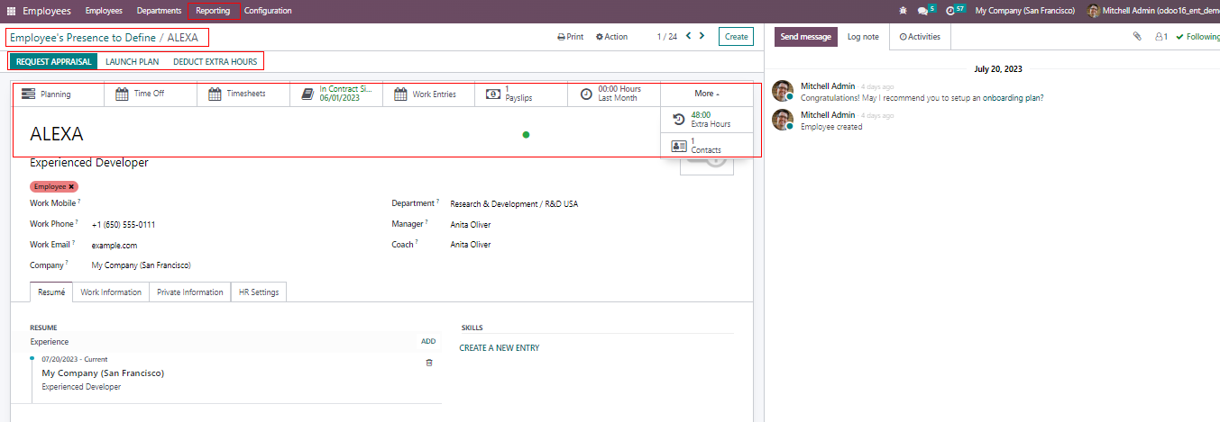Image resolution: width=1220 pixels, height=422 pixels.
Task: Click the debug bug icon
Action: pyautogui.click(x=904, y=11)
